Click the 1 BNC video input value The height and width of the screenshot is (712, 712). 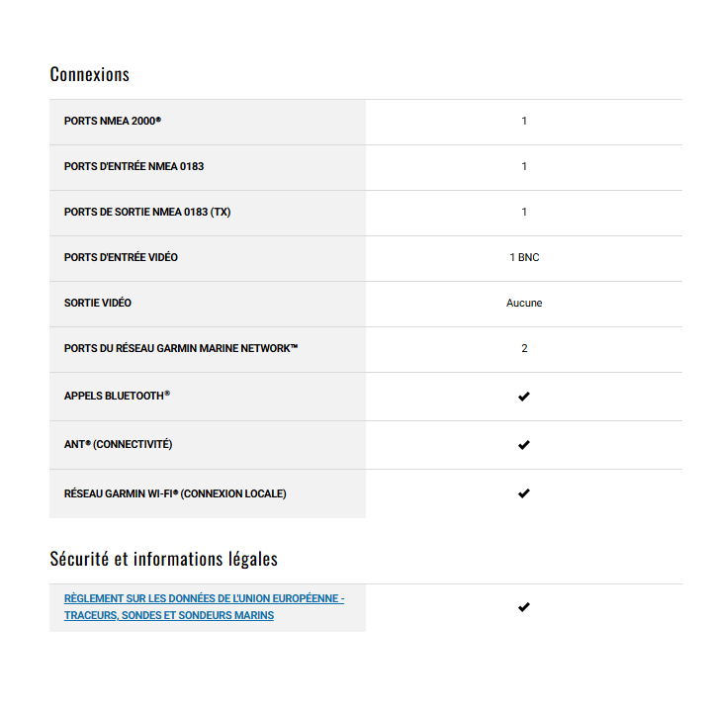pos(524,257)
